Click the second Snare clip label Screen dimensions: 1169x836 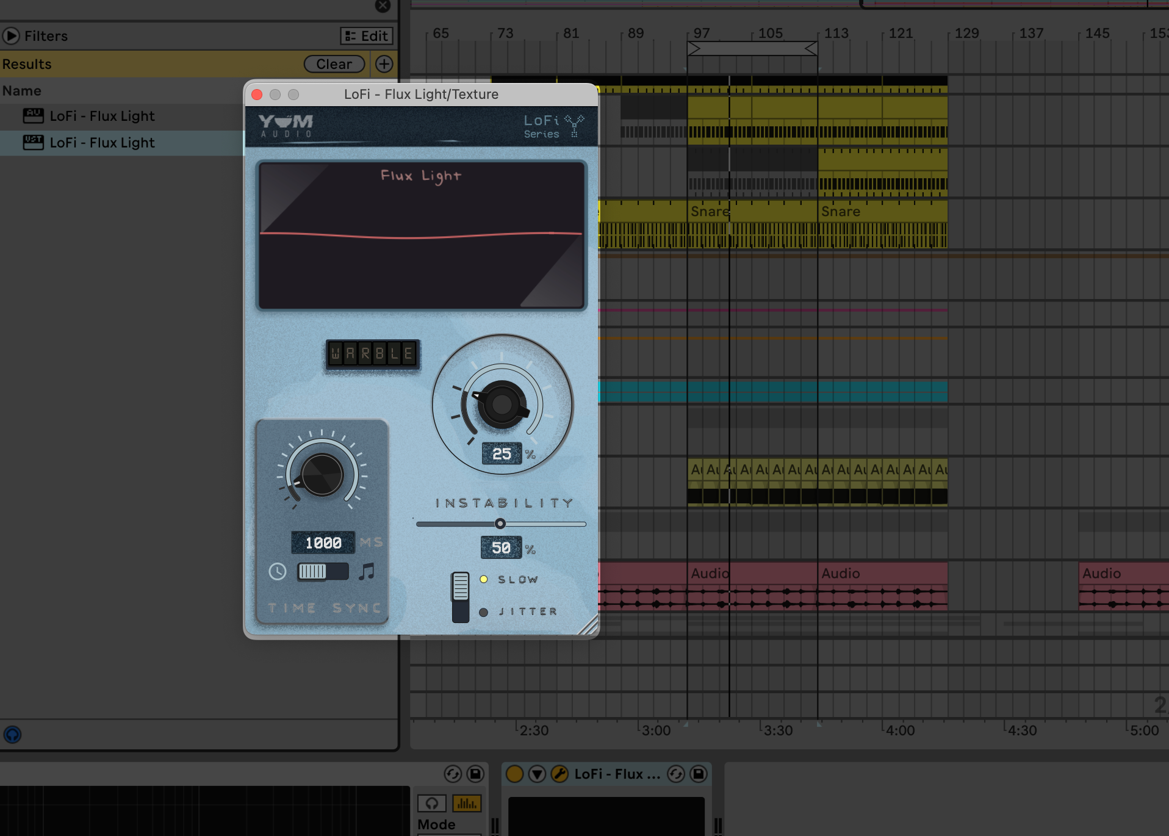(840, 212)
